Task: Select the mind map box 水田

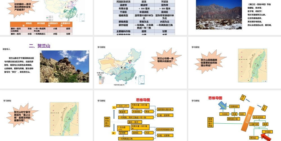Action: coord(149,133)
